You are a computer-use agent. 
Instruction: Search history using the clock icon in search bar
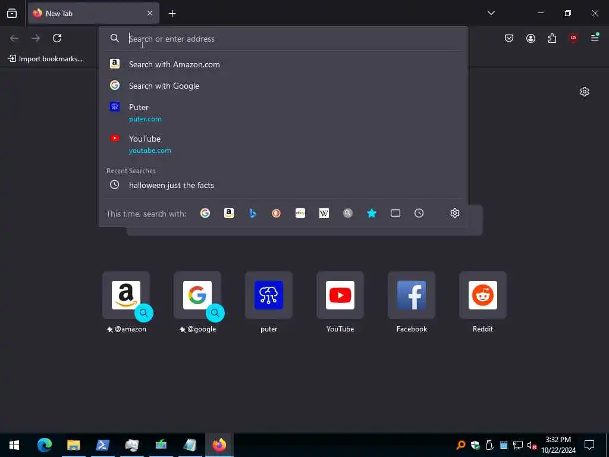click(419, 213)
